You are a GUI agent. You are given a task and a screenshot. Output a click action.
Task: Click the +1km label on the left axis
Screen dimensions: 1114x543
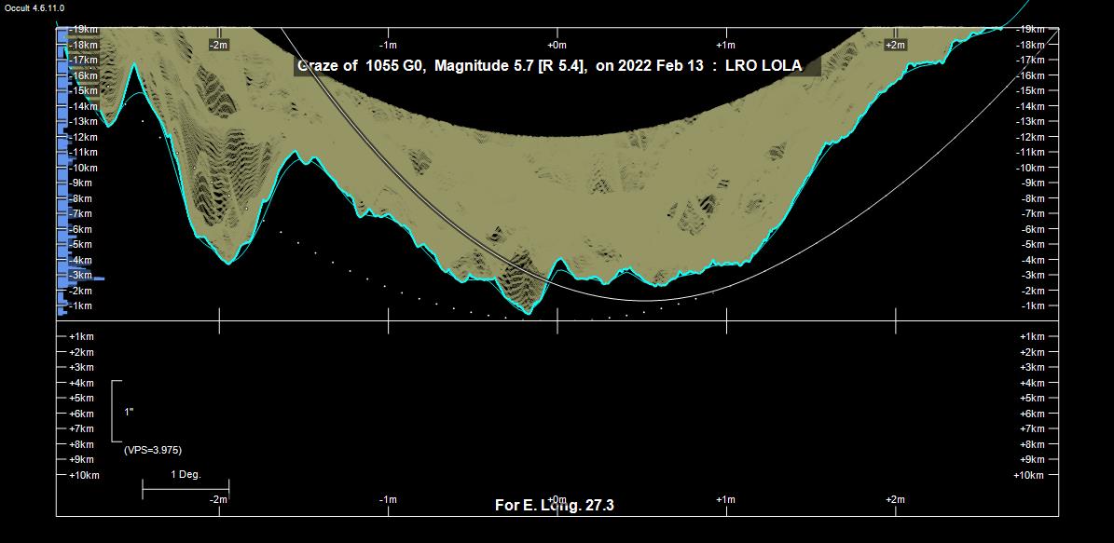82,336
